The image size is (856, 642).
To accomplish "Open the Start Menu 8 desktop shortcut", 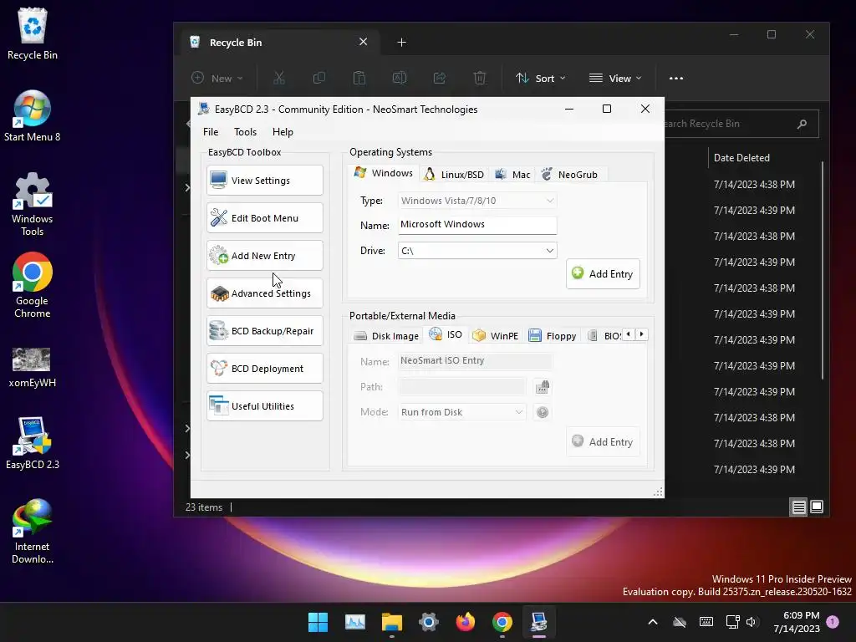I will pos(33,116).
